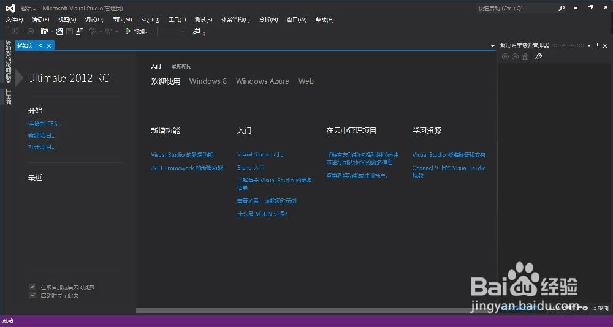The height and width of the screenshot is (327, 613).
Task: Collapse the start page left pane arrow
Action: pyautogui.click(x=19, y=78)
